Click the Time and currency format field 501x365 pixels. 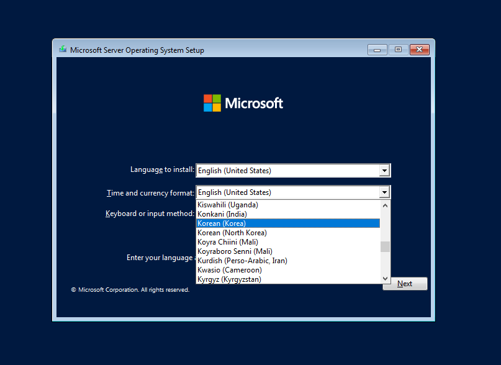pyautogui.click(x=293, y=192)
